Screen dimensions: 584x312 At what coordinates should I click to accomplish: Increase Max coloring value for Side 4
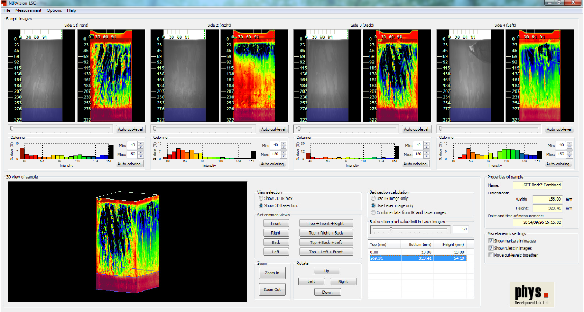pos(570,152)
